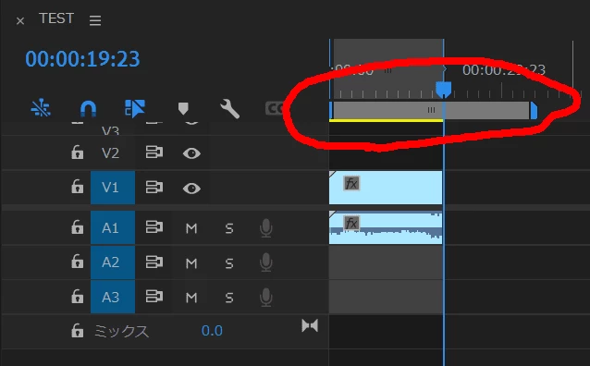Screen dimensions: 590x366
Task: Mute the A1 track
Action: point(191,228)
